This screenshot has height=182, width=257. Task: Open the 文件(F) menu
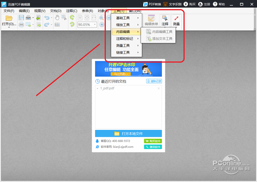pos(9,11)
